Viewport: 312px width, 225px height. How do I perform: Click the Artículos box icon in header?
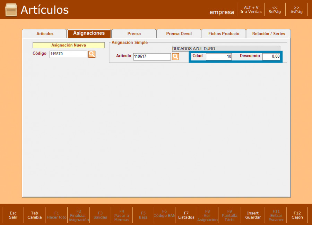(x=11, y=10)
